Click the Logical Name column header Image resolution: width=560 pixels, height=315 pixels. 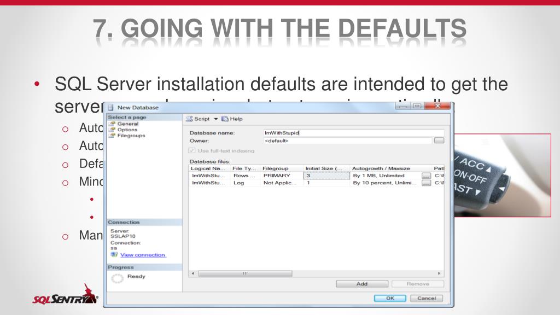pos(209,168)
